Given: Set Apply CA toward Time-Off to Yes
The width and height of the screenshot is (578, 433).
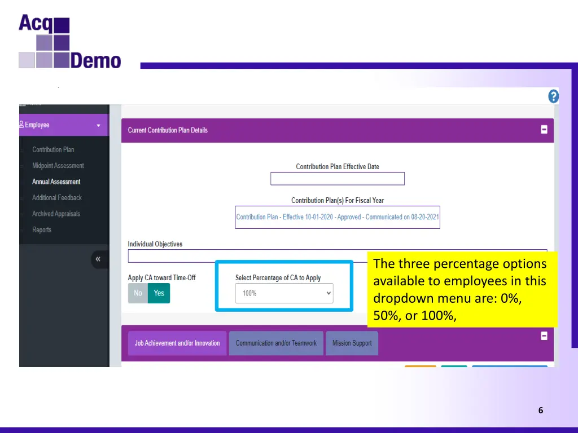Looking at the screenshot, I should [x=159, y=293].
